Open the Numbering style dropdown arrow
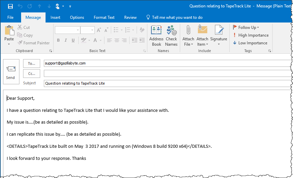 click(x=133, y=30)
